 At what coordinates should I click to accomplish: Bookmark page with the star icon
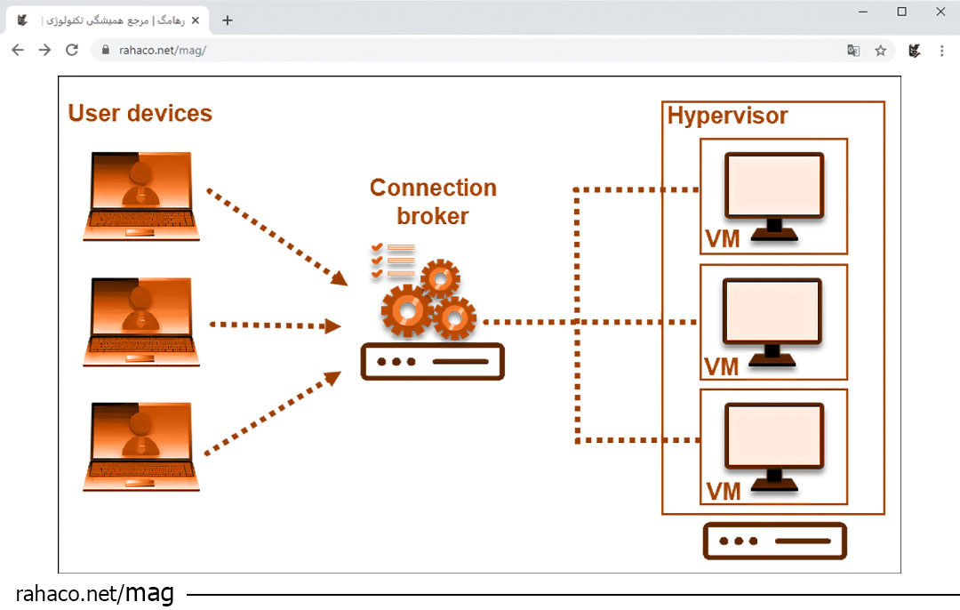tap(880, 51)
